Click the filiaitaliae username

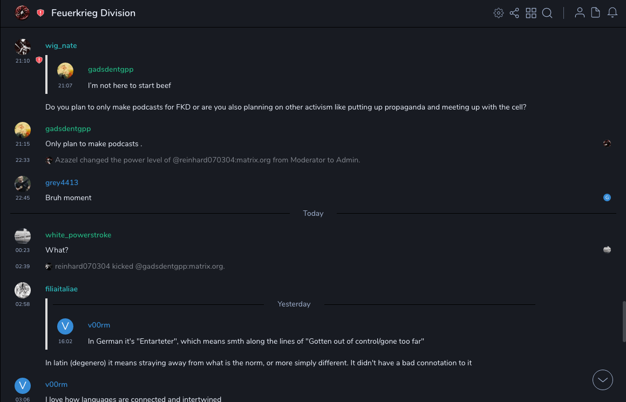pyautogui.click(x=62, y=289)
